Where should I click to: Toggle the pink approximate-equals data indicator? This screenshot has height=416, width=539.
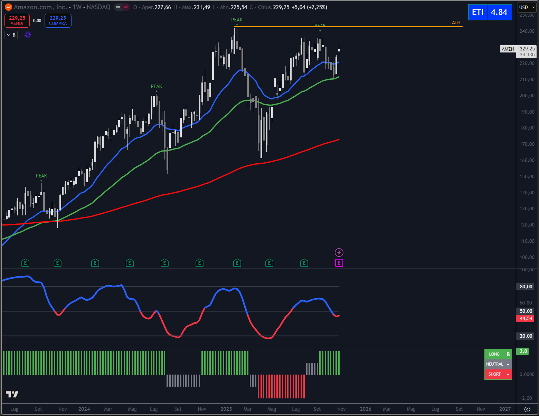coord(126,7)
